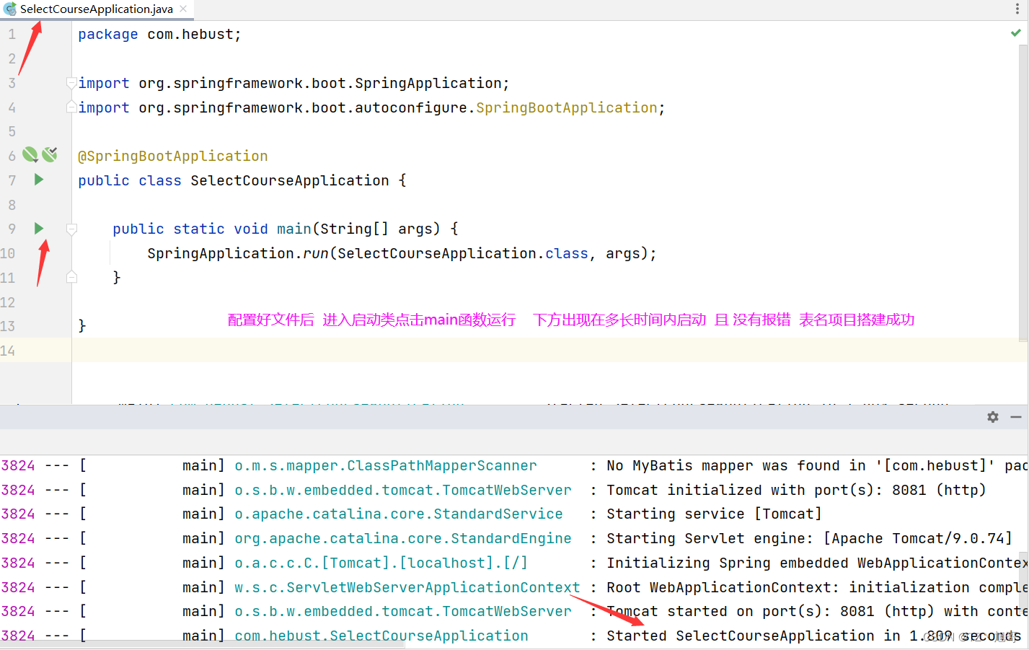Click 'package com.hebust;' on line 1
Image resolution: width=1029 pixels, height=650 pixels.
pos(159,35)
